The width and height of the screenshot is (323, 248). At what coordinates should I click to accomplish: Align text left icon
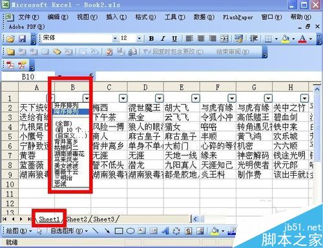(x=189, y=39)
